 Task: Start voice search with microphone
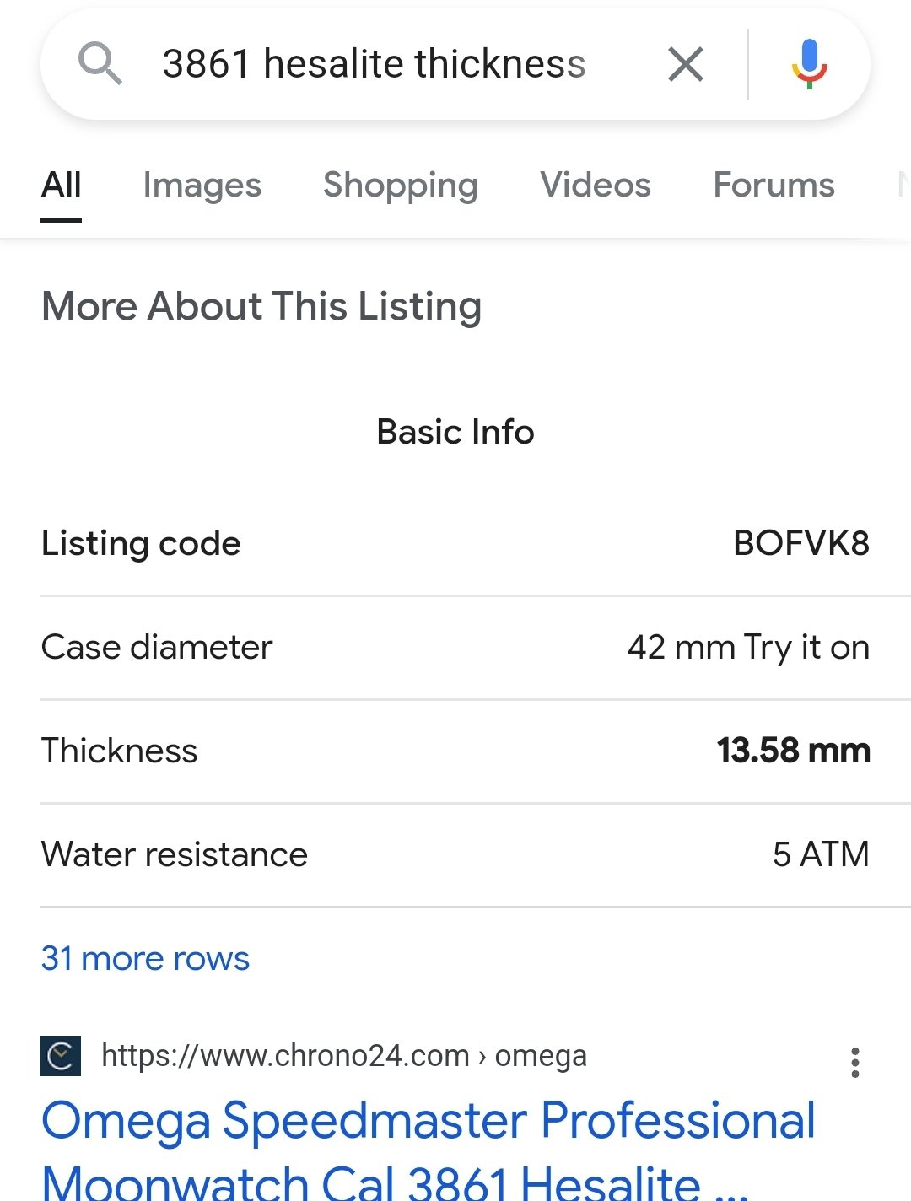[809, 64]
